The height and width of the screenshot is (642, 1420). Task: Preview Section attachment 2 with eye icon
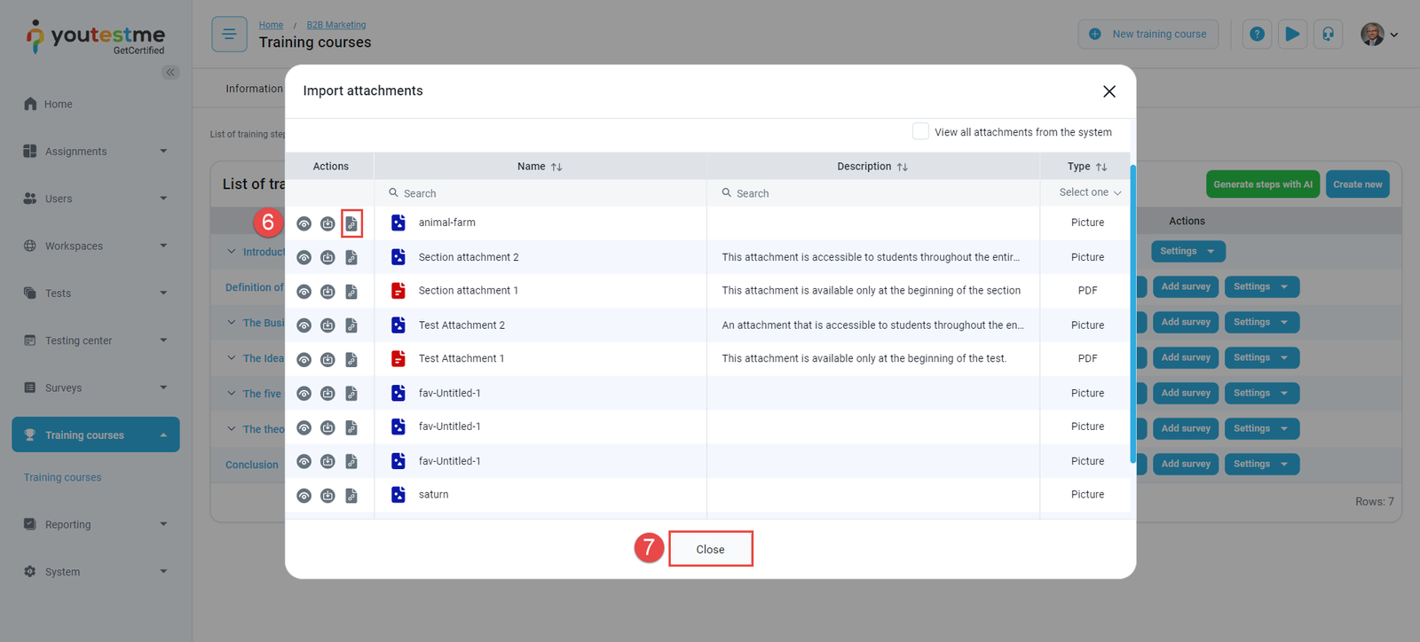[304, 257]
